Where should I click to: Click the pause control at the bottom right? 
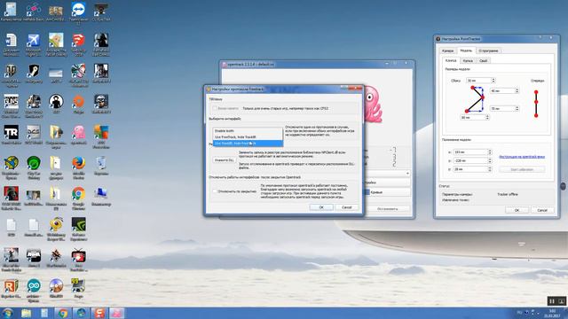point(552,301)
